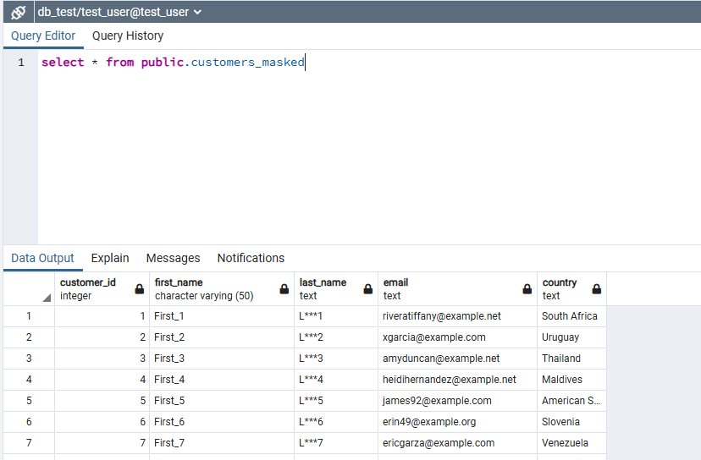Click the First_7 cell
This screenshot has width=701, height=460.
coord(222,443)
